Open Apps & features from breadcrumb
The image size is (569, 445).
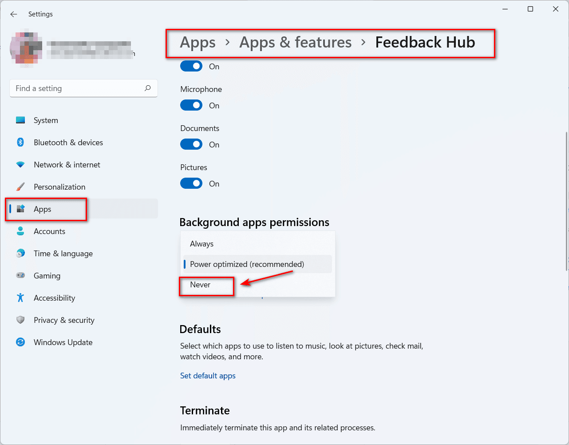click(295, 42)
